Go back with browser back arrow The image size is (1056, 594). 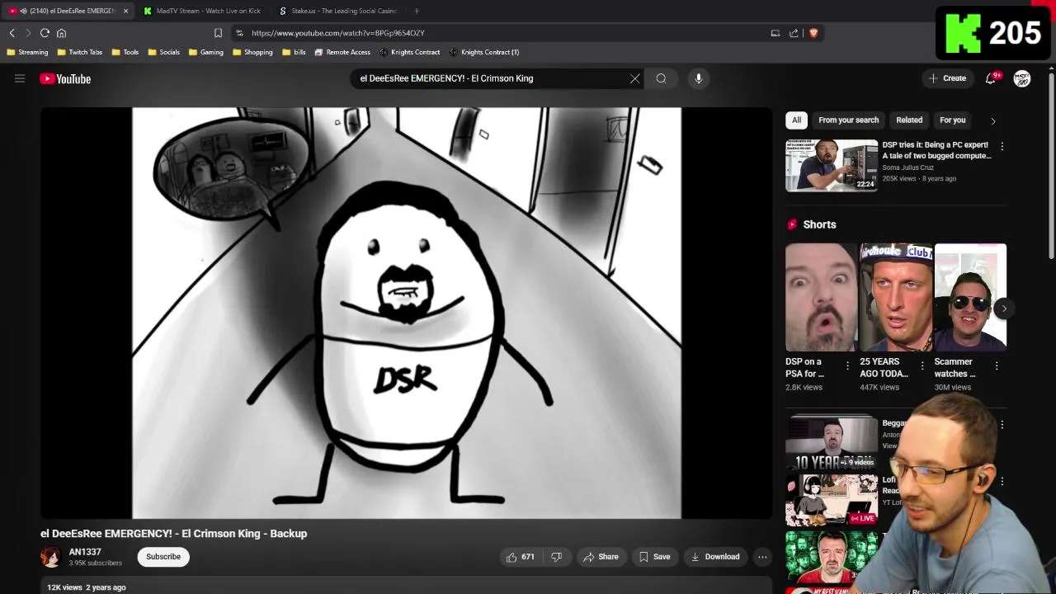(x=12, y=33)
